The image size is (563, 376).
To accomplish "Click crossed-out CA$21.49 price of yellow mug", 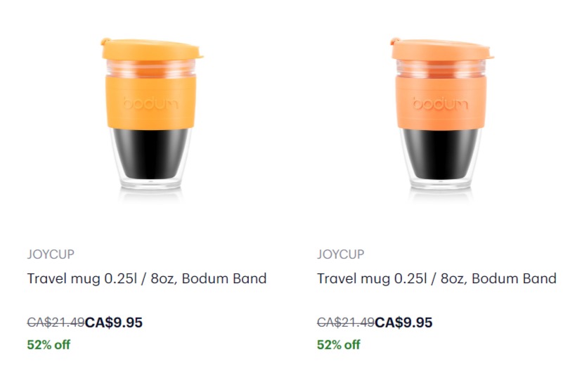I will pos(56,323).
